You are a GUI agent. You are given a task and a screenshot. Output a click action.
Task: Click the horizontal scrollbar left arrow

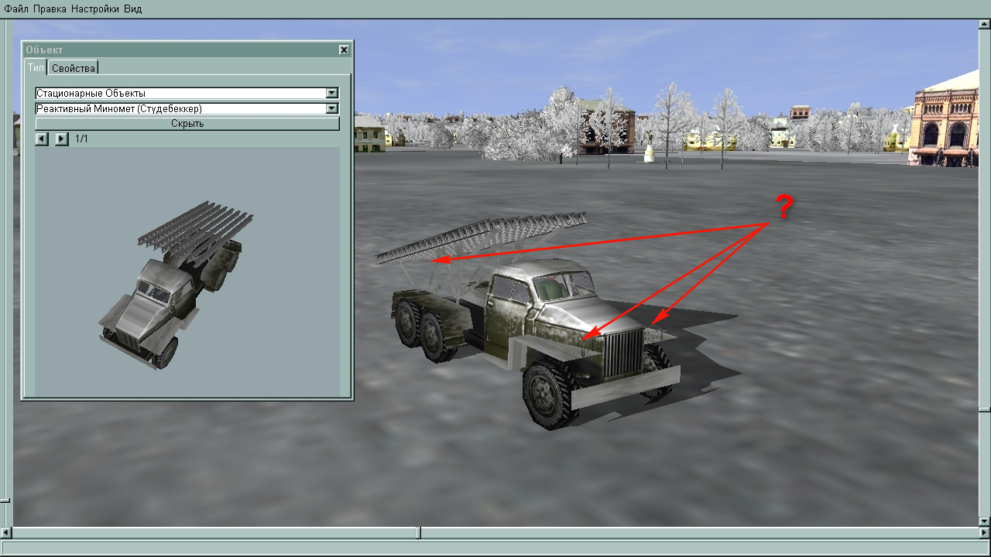click(x=6, y=533)
